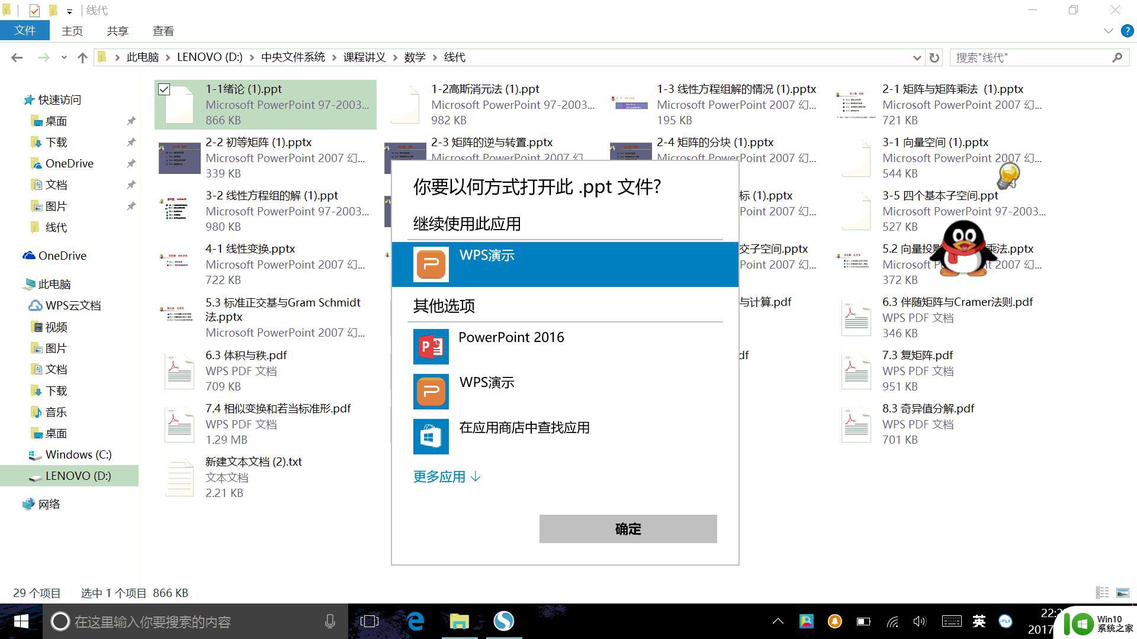Select file 7.4 相似变换和若当标准形.pdf

point(278,409)
